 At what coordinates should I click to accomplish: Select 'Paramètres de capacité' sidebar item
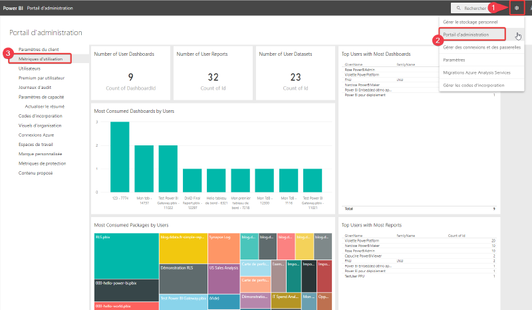point(41,97)
